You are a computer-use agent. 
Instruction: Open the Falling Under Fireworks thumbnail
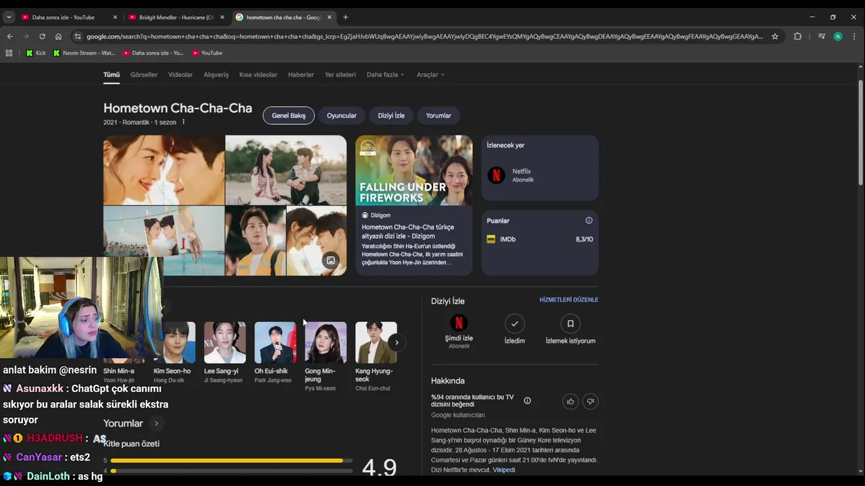(x=414, y=170)
